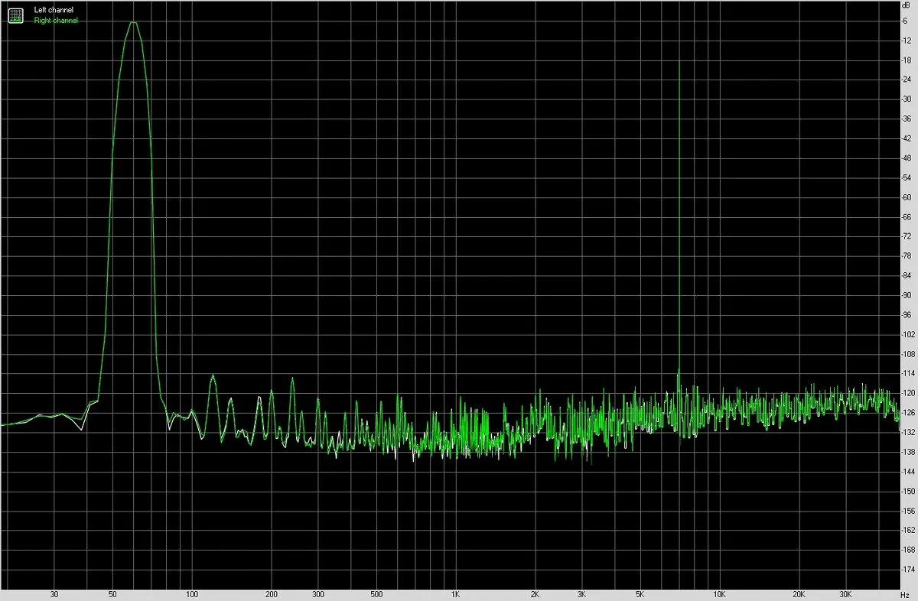
Task: Click the 300 Hz frequency axis label
Action: tap(317, 594)
